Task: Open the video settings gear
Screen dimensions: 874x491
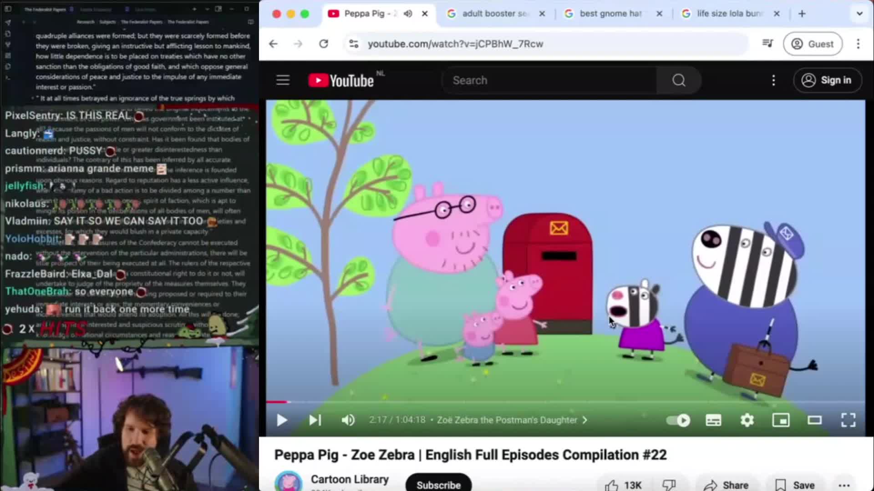Action: point(747,420)
